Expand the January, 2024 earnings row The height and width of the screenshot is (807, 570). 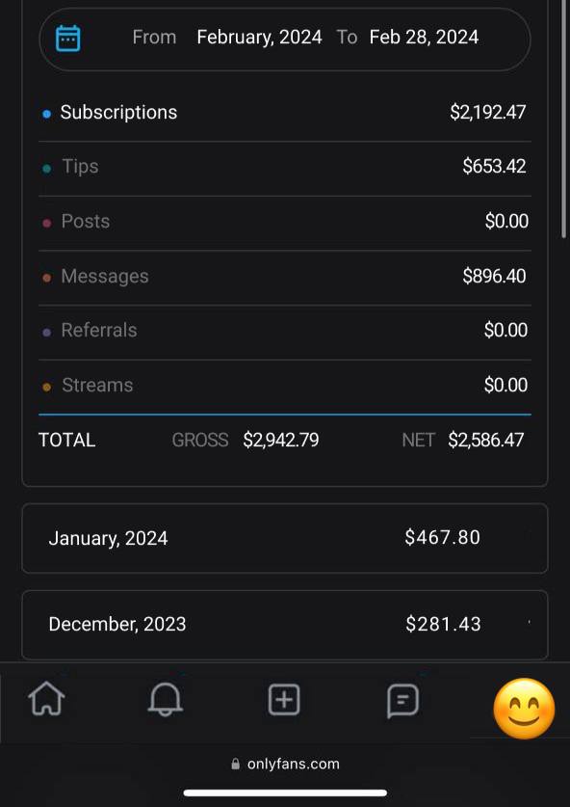285,538
